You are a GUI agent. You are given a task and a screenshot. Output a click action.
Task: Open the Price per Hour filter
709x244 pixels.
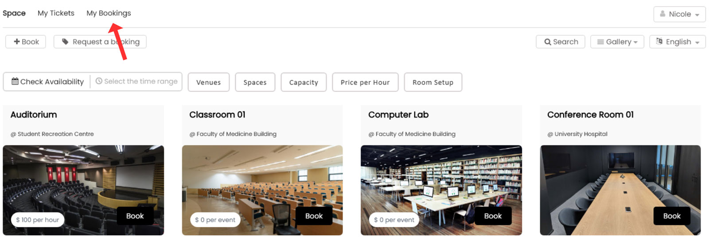(365, 82)
